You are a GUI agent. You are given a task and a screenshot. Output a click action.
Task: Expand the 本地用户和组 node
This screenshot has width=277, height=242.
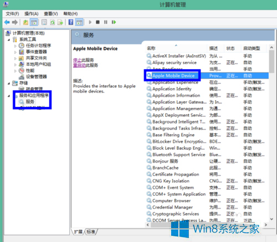(x=16, y=65)
